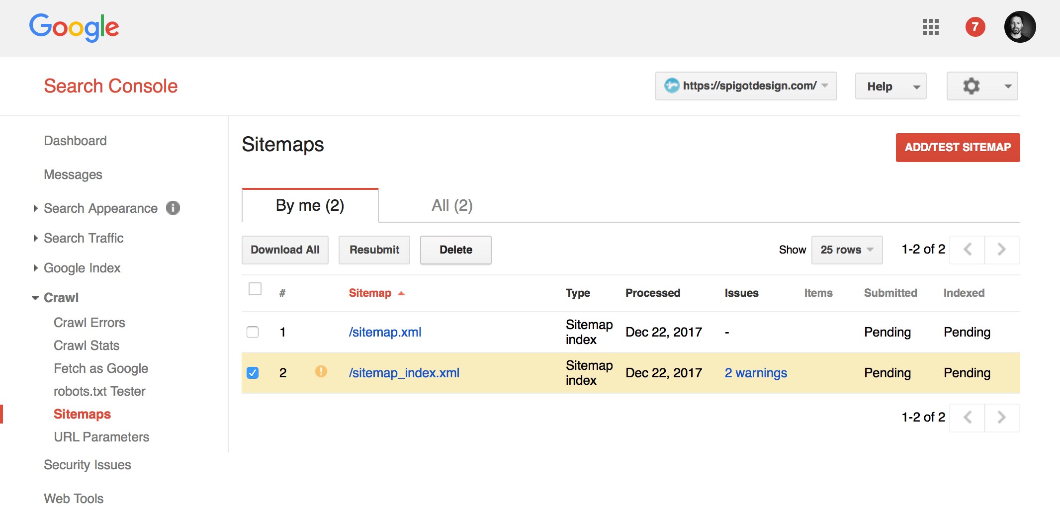Image resolution: width=1060 pixels, height=515 pixels.
Task: Click the Items column header
Action: coord(818,293)
